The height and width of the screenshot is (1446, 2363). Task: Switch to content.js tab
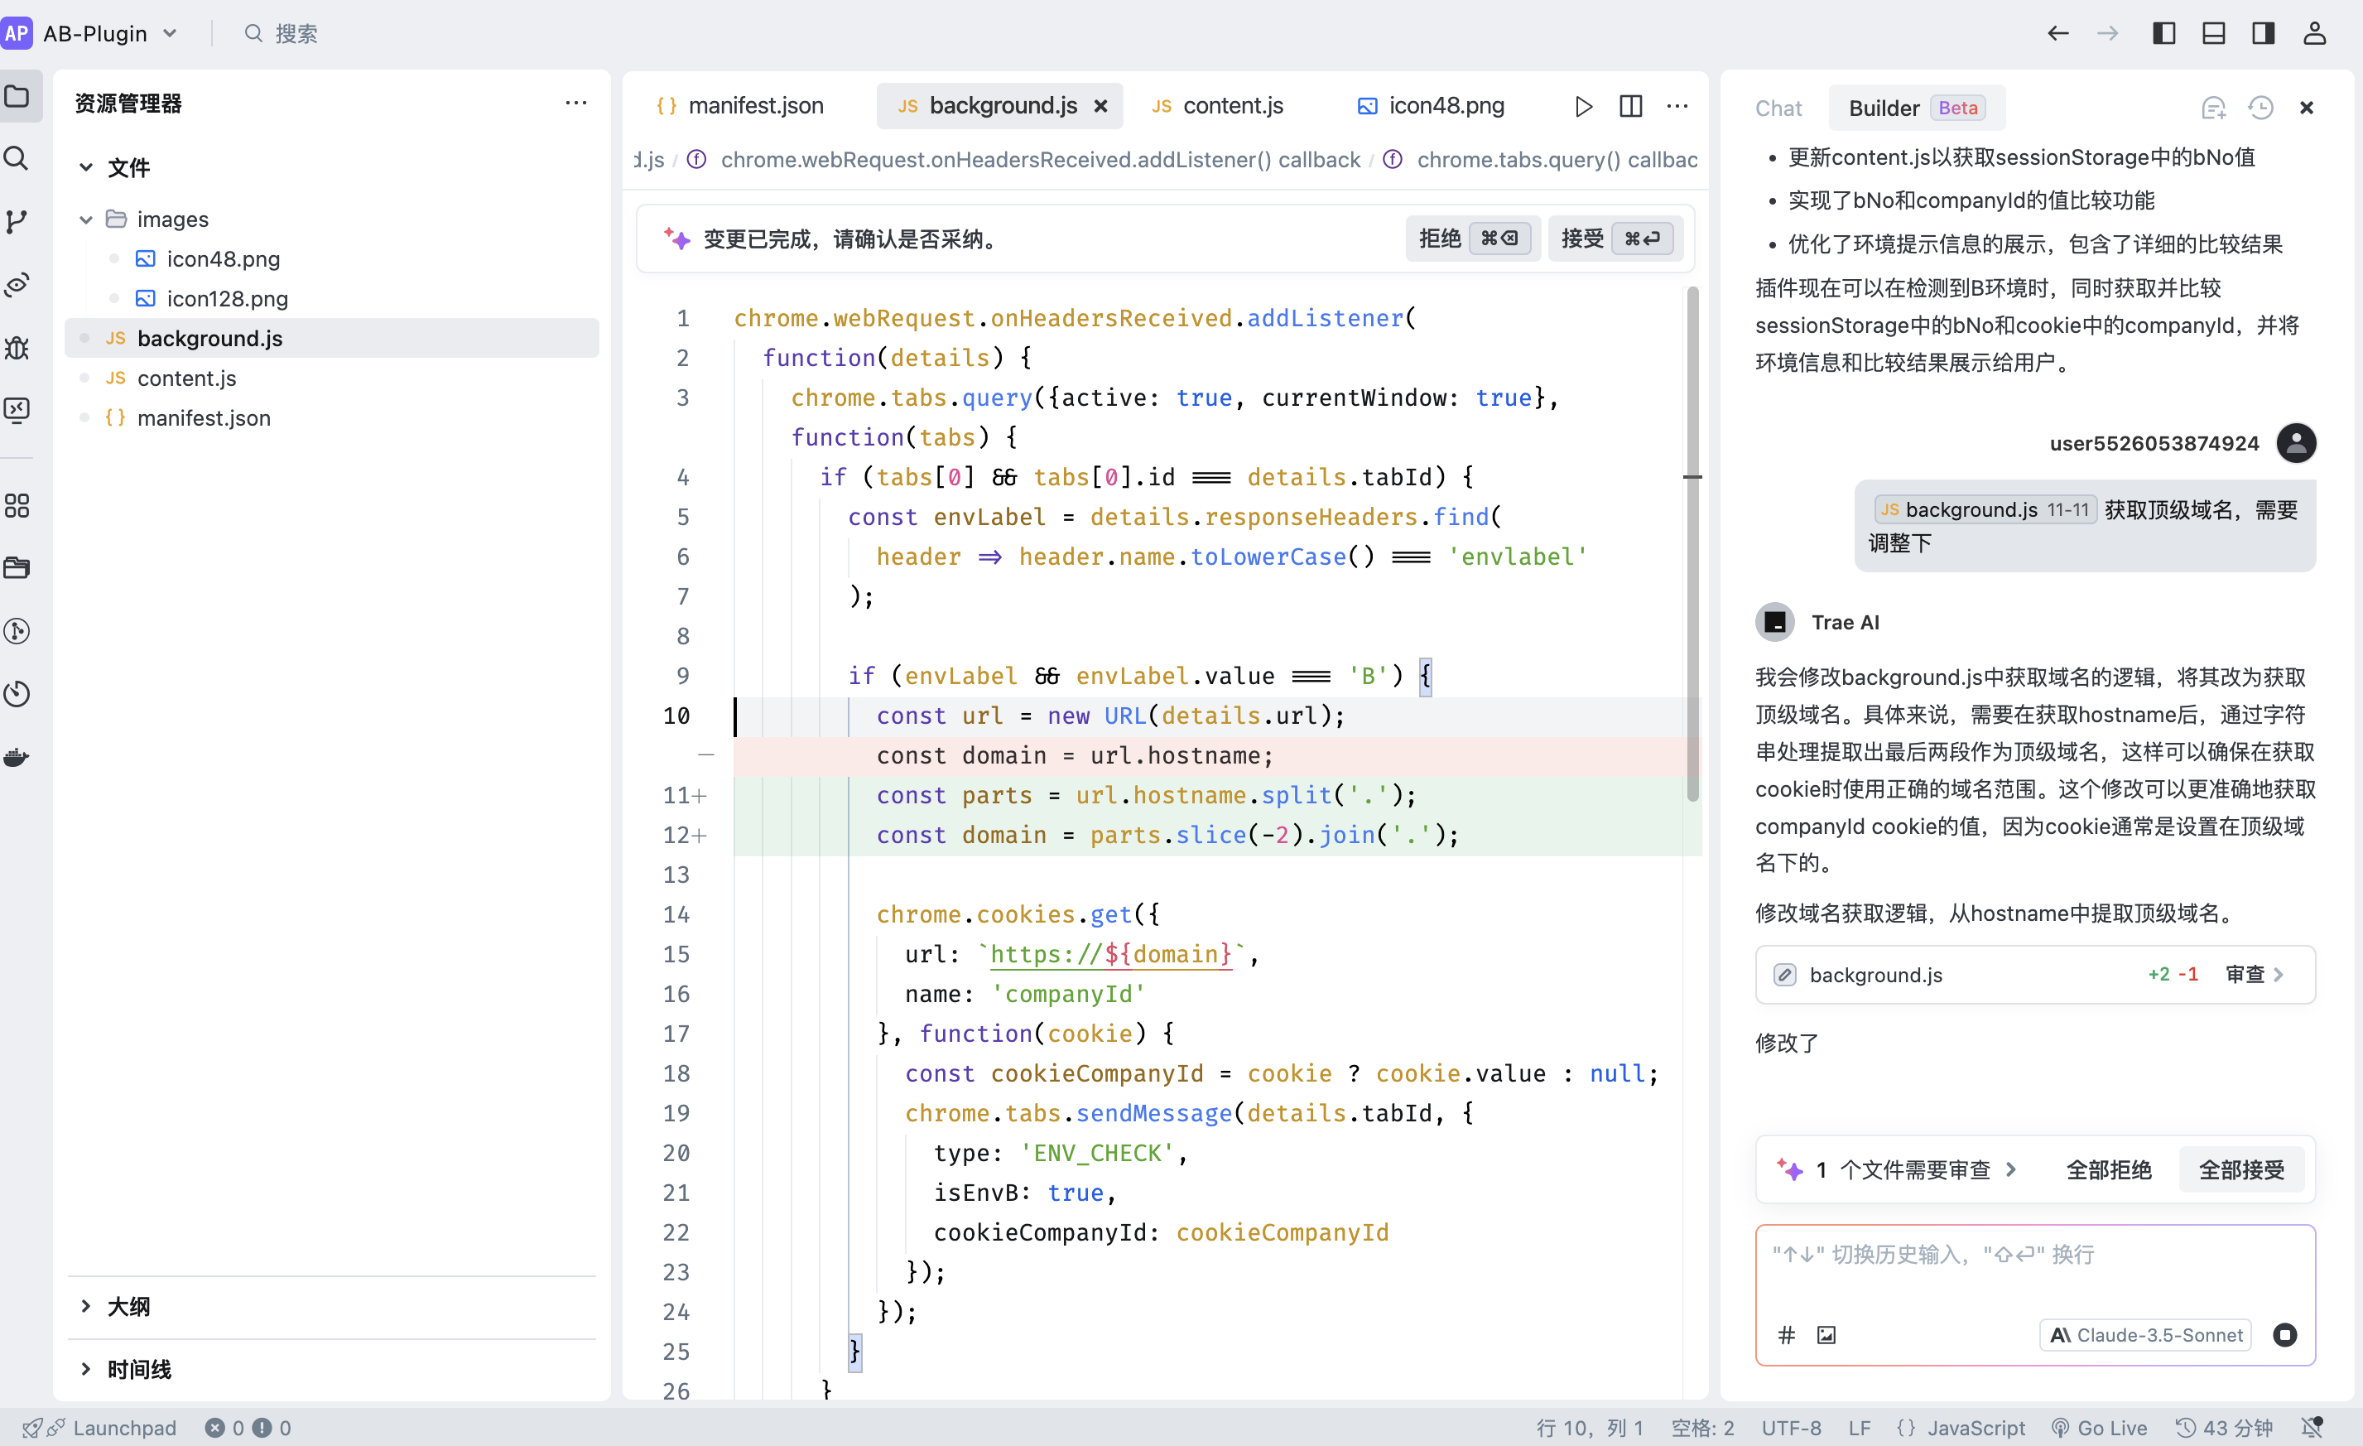coord(1218,105)
